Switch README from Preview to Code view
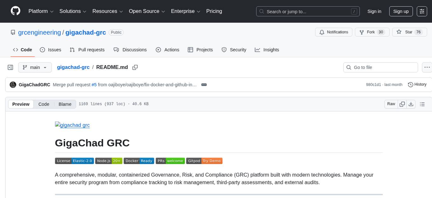432x198 pixels. [44, 104]
